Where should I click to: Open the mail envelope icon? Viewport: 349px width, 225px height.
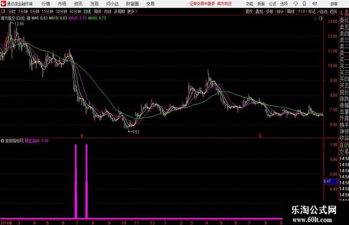point(315,4)
